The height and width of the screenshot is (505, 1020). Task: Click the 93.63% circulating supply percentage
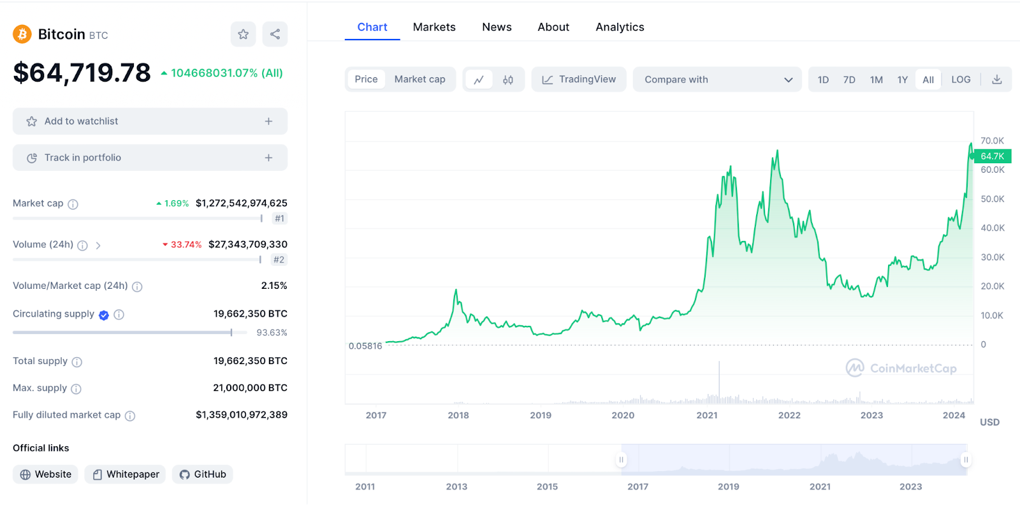(x=272, y=333)
